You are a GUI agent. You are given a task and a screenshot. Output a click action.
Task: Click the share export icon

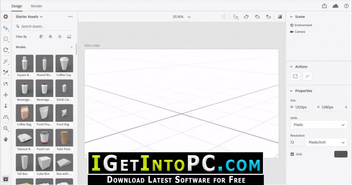[x=324, y=6]
